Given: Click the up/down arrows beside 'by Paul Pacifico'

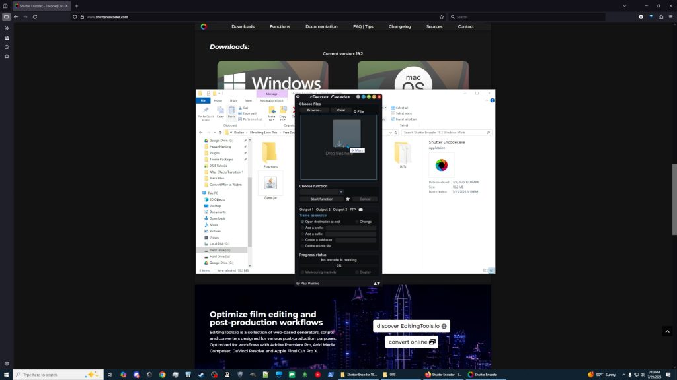Looking at the screenshot, I should (x=377, y=284).
